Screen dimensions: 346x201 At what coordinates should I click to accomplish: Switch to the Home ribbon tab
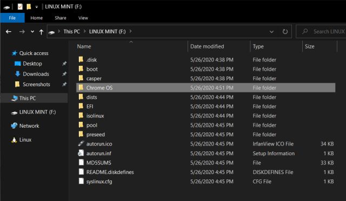[x=37, y=18]
